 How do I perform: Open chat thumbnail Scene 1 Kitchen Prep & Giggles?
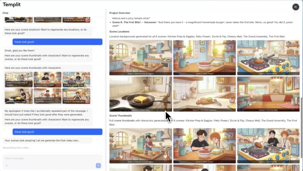(x=19, y=80)
